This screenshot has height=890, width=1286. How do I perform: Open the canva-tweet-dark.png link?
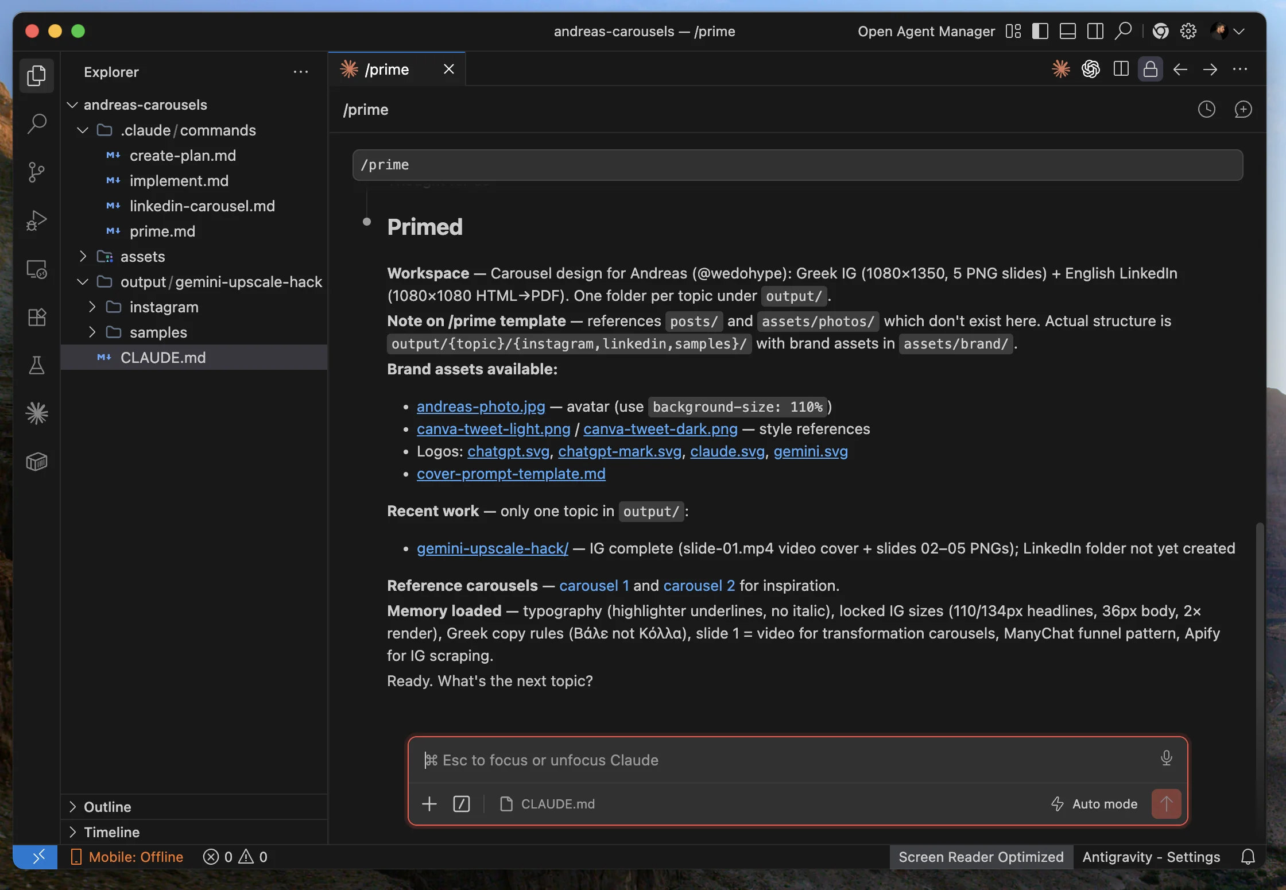point(660,429)
